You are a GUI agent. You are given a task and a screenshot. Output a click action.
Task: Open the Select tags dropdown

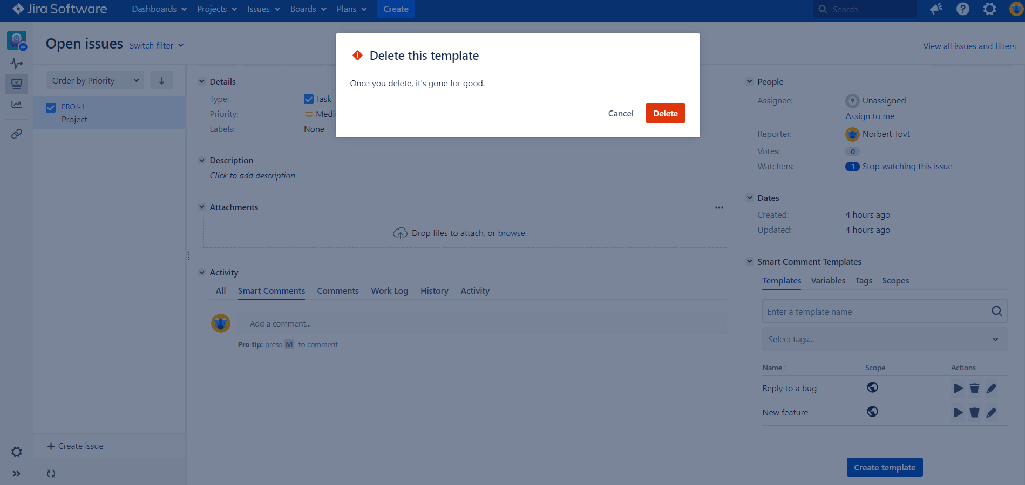point(884,339)
